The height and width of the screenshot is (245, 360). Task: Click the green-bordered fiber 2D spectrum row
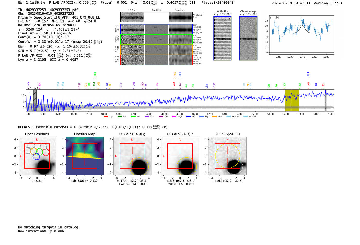click(x=156, y=40)
